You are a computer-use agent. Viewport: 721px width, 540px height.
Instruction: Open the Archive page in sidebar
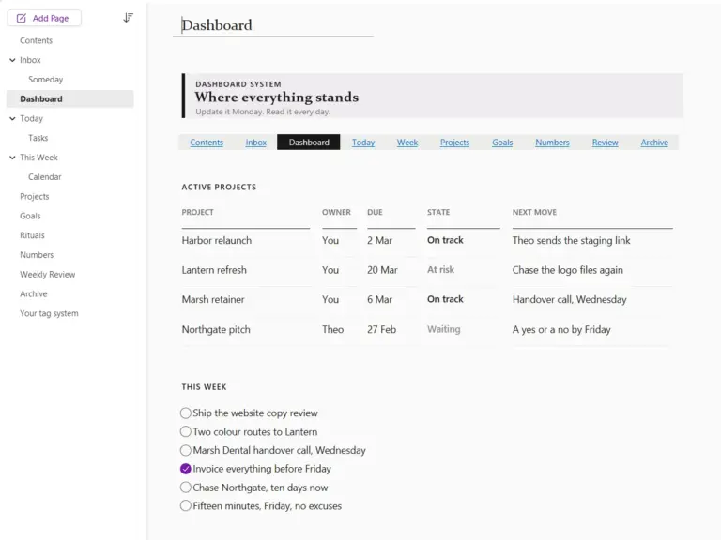coord(34,293)
